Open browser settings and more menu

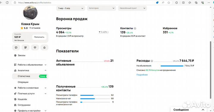(209, 3)
